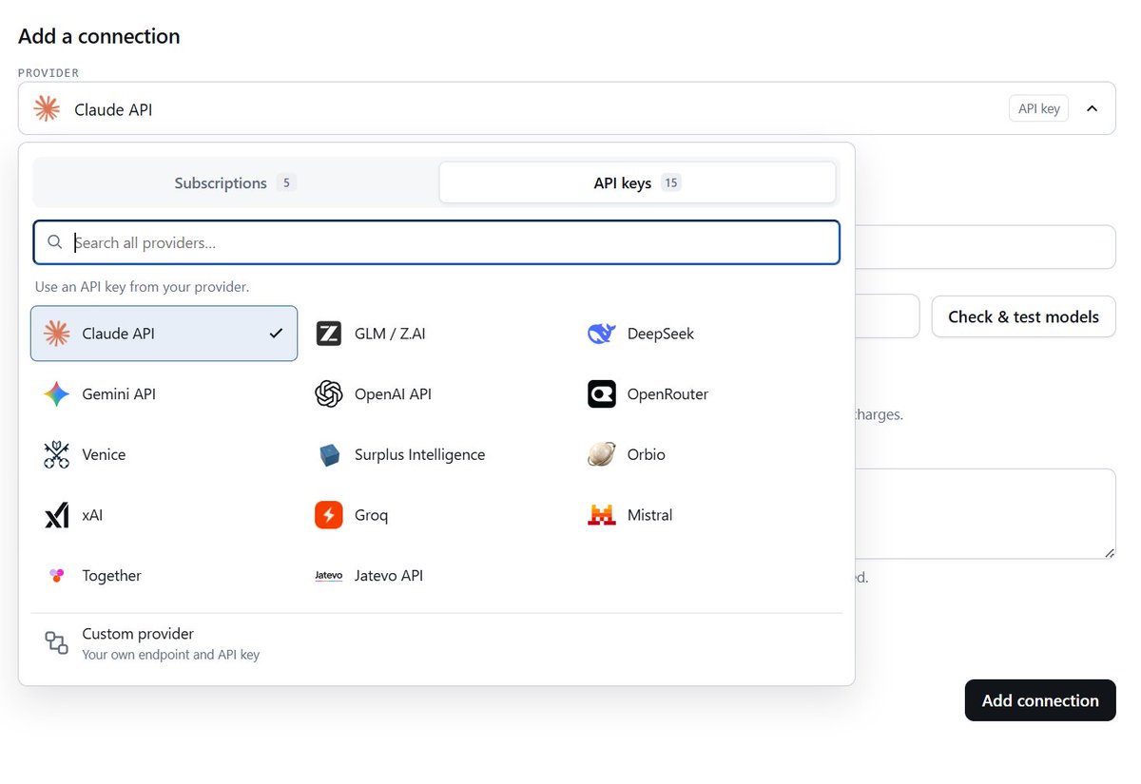The width and height of the screenshot is (1141, 784).
Task: Click the Orbio planet icon
Action: [x=602, y=454]
